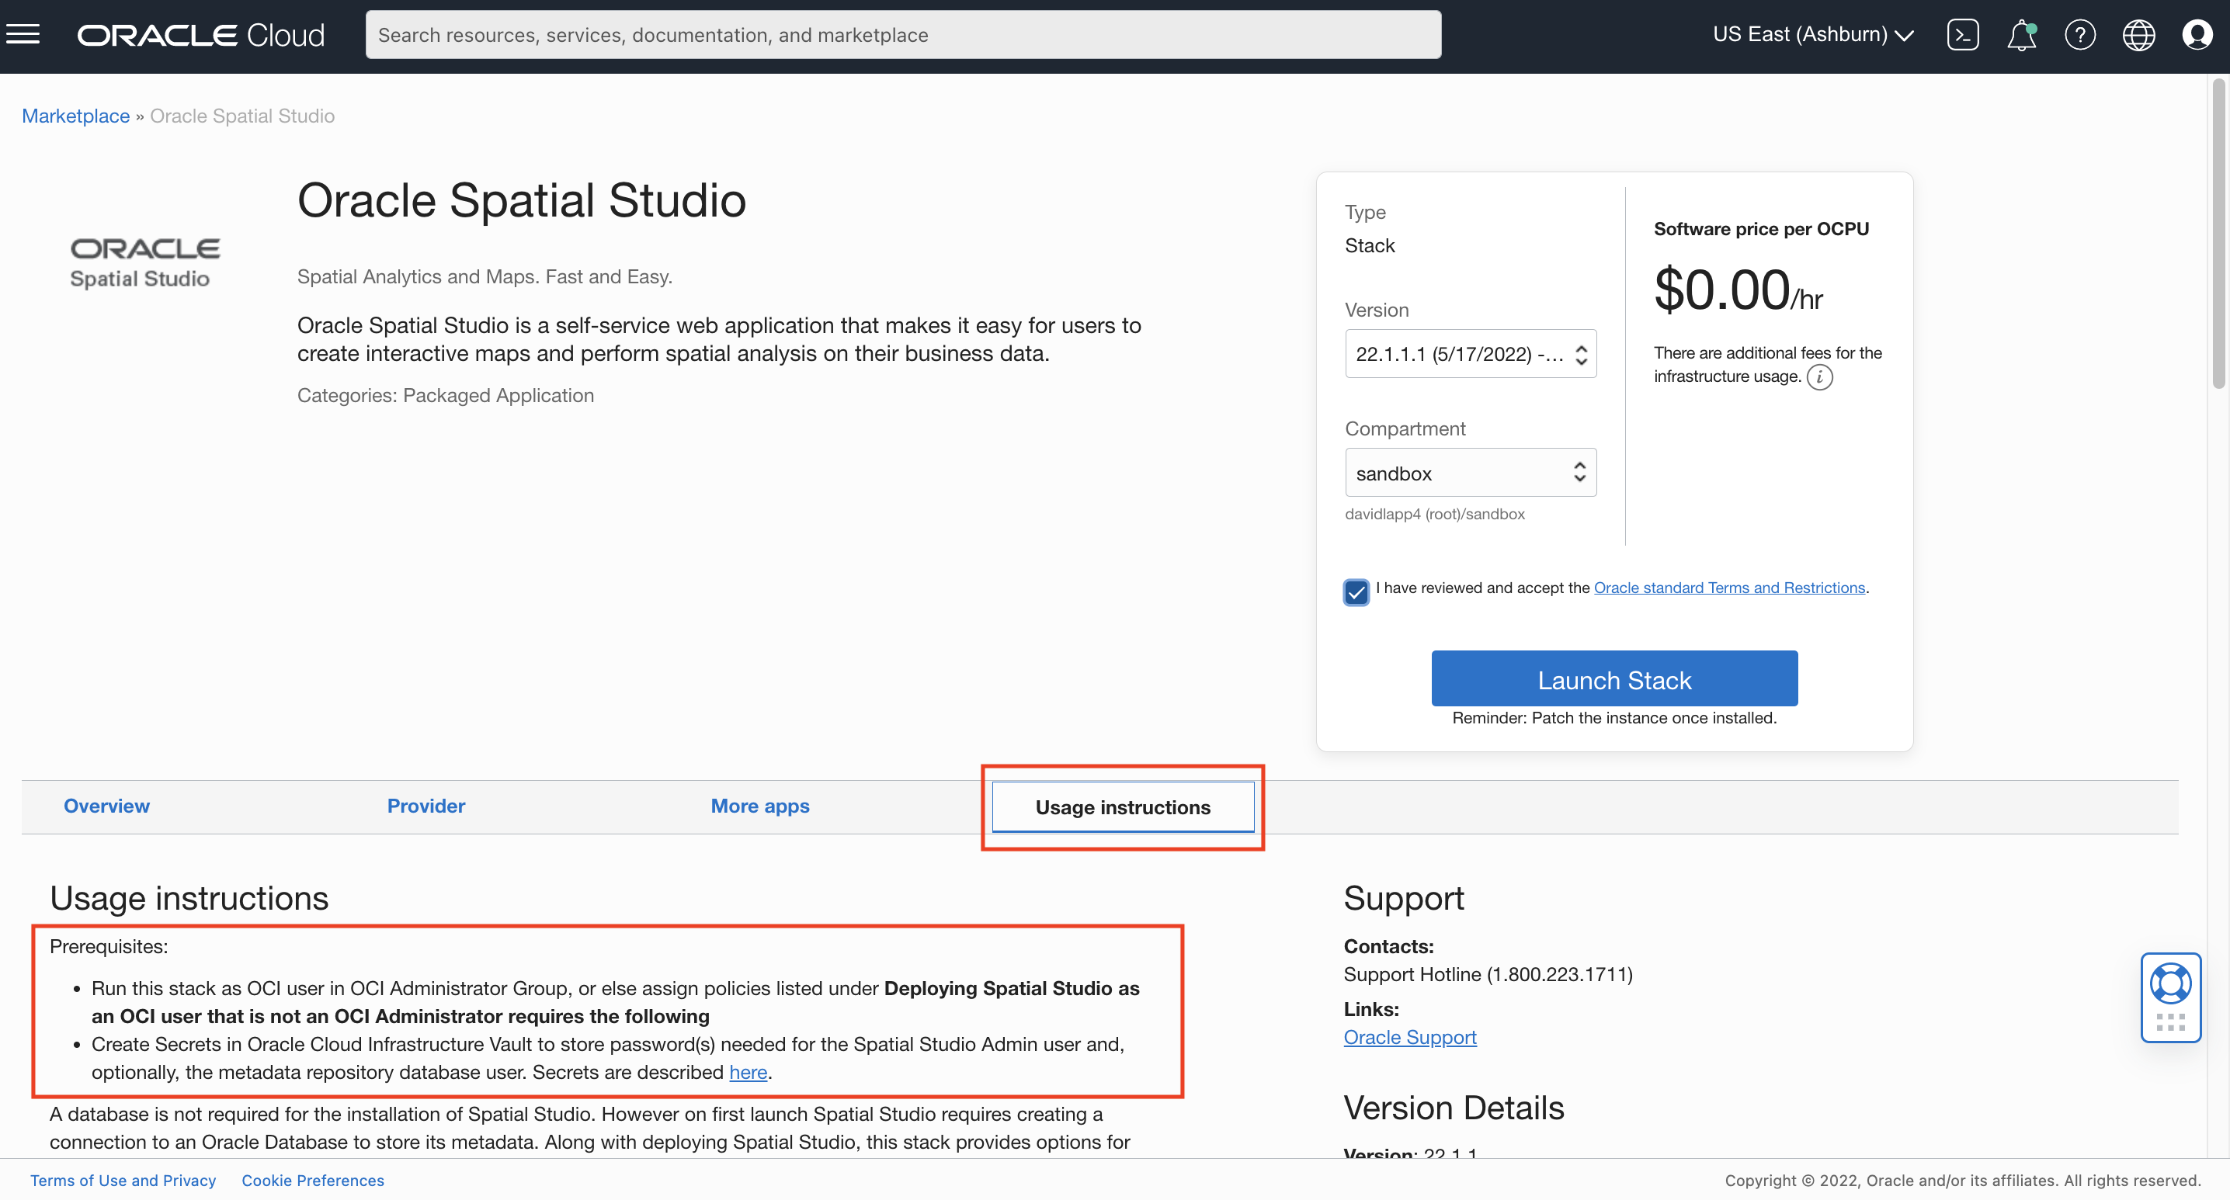Open the notifications bell
2230x1200 pixels.
[x=2020, y=36]
